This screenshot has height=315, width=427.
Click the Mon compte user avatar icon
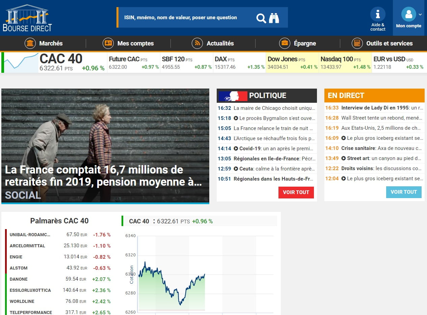[x=408, y=14]
